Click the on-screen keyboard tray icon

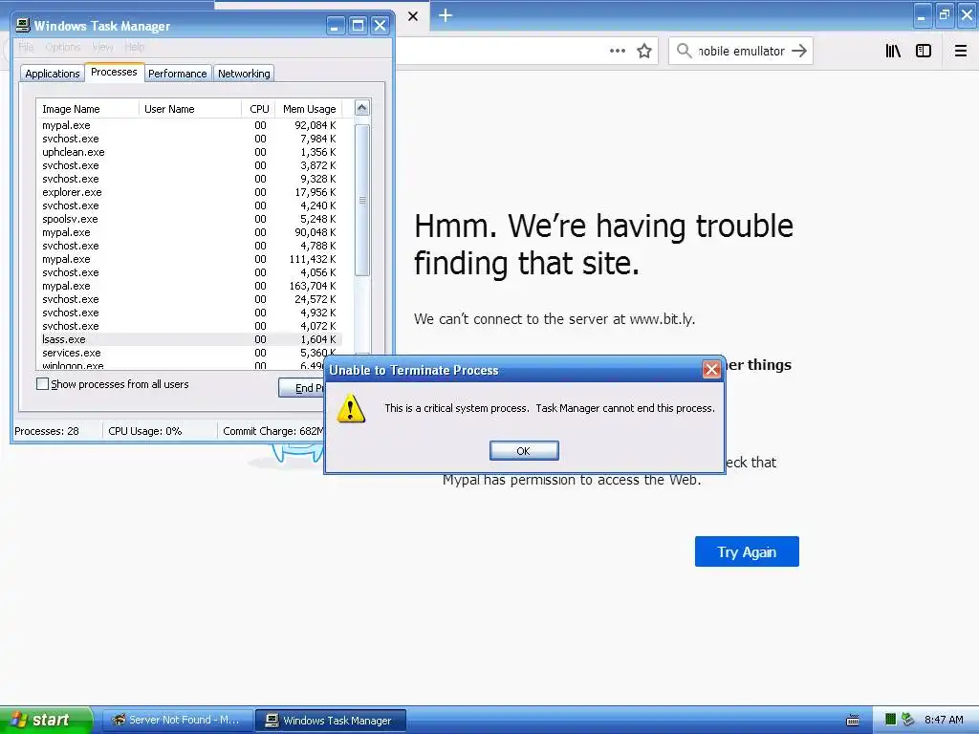click(x=852, y=721)
